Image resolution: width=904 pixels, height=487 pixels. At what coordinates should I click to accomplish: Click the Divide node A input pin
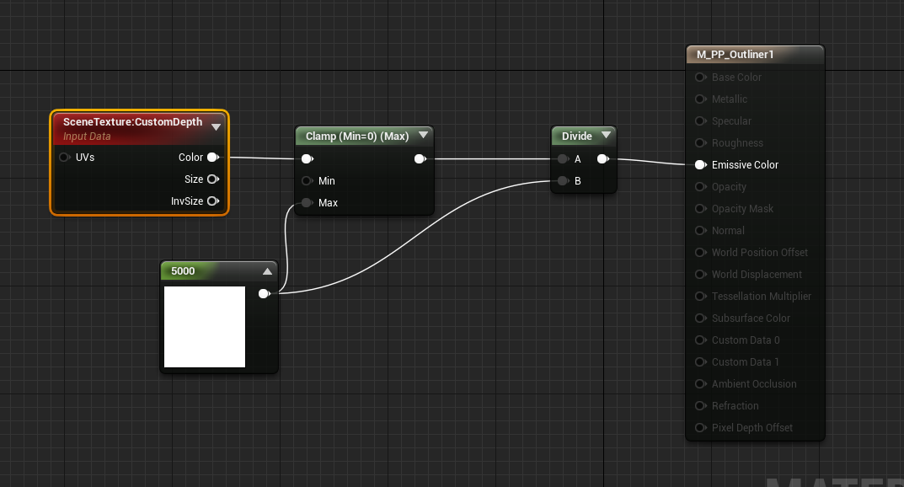[x=562, y=158]
